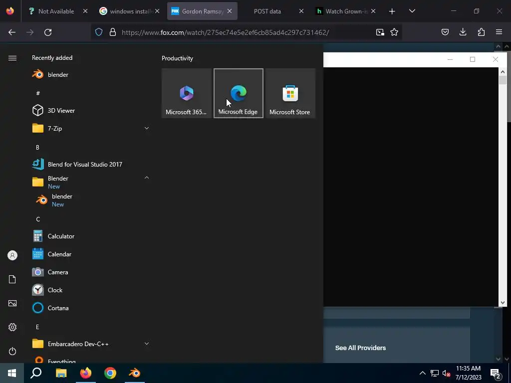Click the Windows Start button
This screenshot has width=511, height=383.
tap(12, 373)
